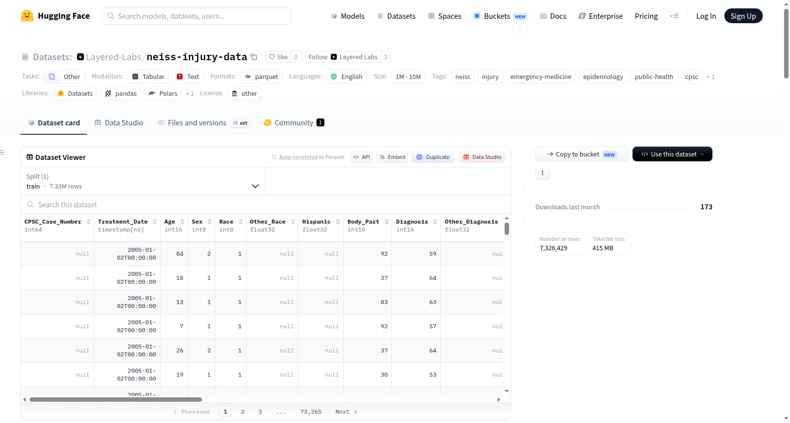Open three-dot more options button
This screenshot has height=423, width=790.
(x=543, y=173)
